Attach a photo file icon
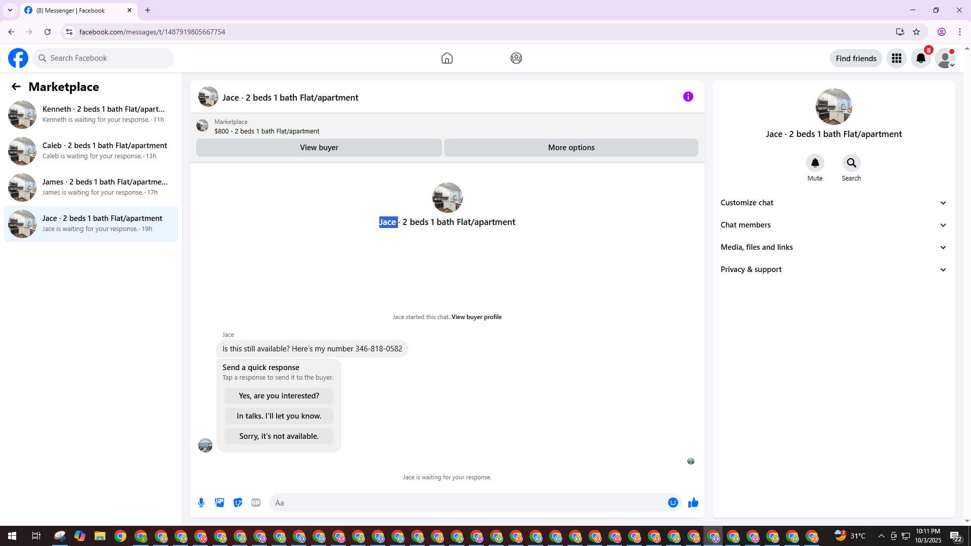Image resolution: width=971 pixels, height=546 pixels. (x=219, y=503)
